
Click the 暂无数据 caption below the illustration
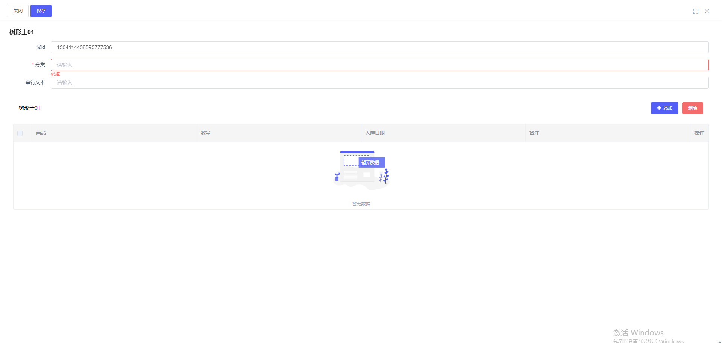pyautogui.click(x=361, y=204)
